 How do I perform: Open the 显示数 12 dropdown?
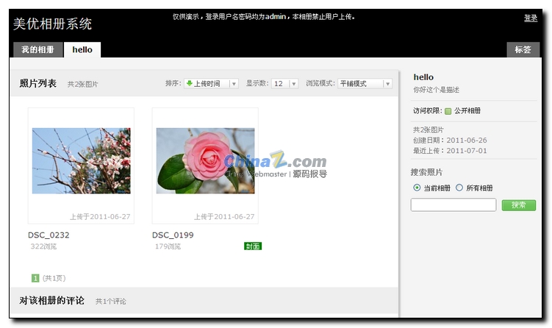pos(284,84)
